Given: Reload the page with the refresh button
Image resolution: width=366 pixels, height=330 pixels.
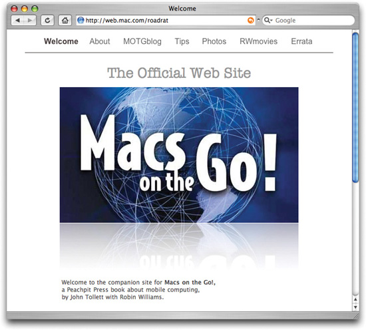Looking at the screenshot, I should tap(47, 21).
